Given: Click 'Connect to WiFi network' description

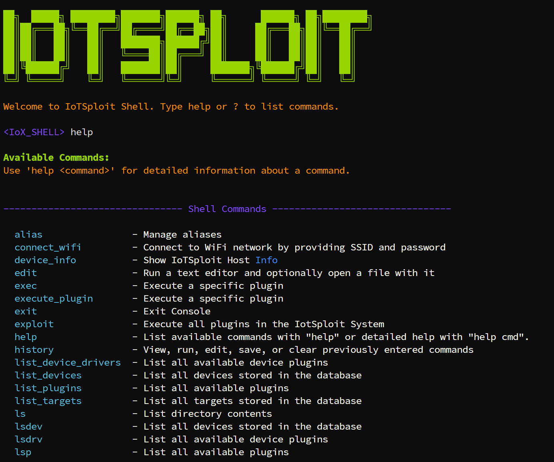Looking at the screenshot, I should coord(294,248).
